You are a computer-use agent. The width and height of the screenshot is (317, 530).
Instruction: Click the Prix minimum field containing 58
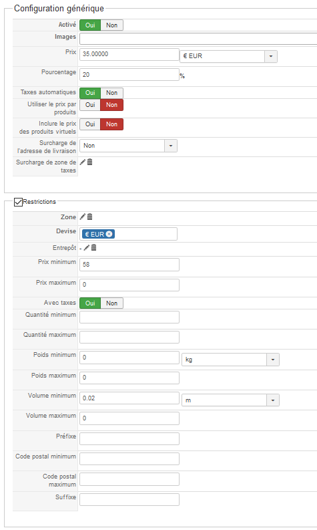click(129, 265)
